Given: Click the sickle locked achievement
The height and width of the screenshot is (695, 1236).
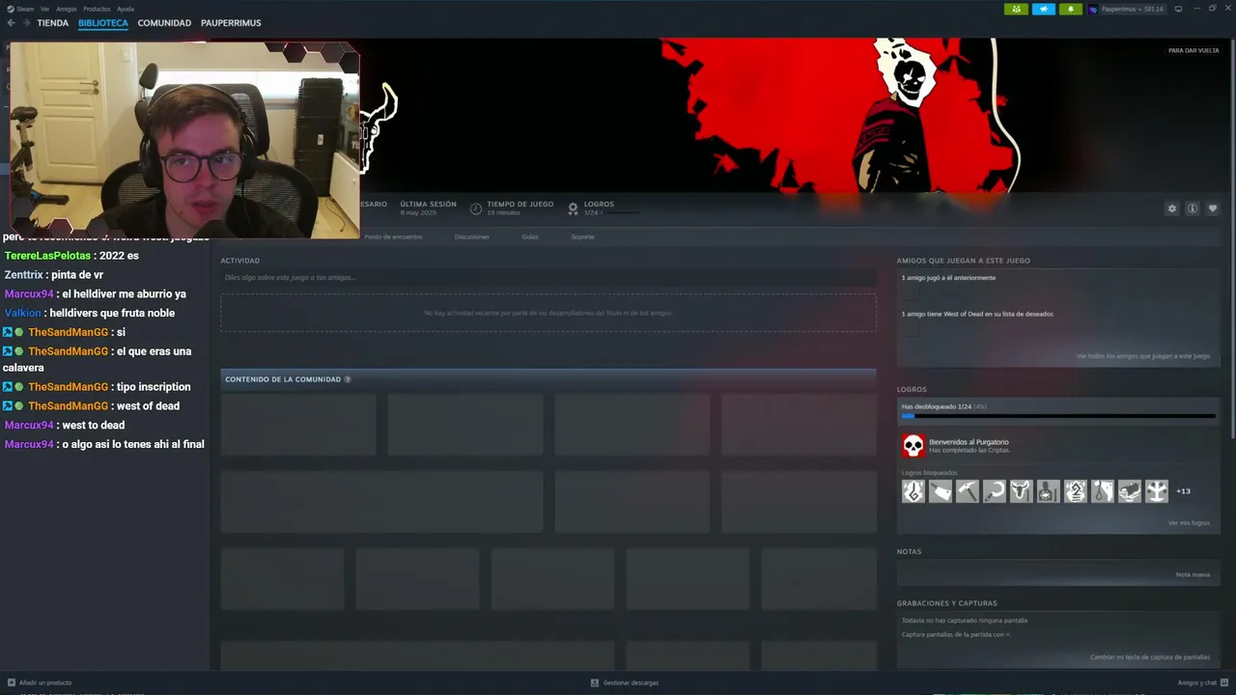Looking at the screenshot, I should coord(994,491).
